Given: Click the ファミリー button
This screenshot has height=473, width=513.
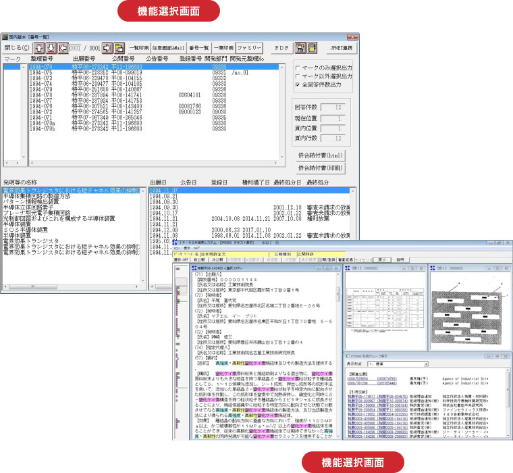Looking at the screenshot, I should (x=249, y=48).
